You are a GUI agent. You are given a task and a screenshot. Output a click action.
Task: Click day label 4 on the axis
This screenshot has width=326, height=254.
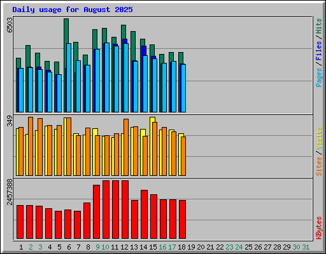pos(50,247)
